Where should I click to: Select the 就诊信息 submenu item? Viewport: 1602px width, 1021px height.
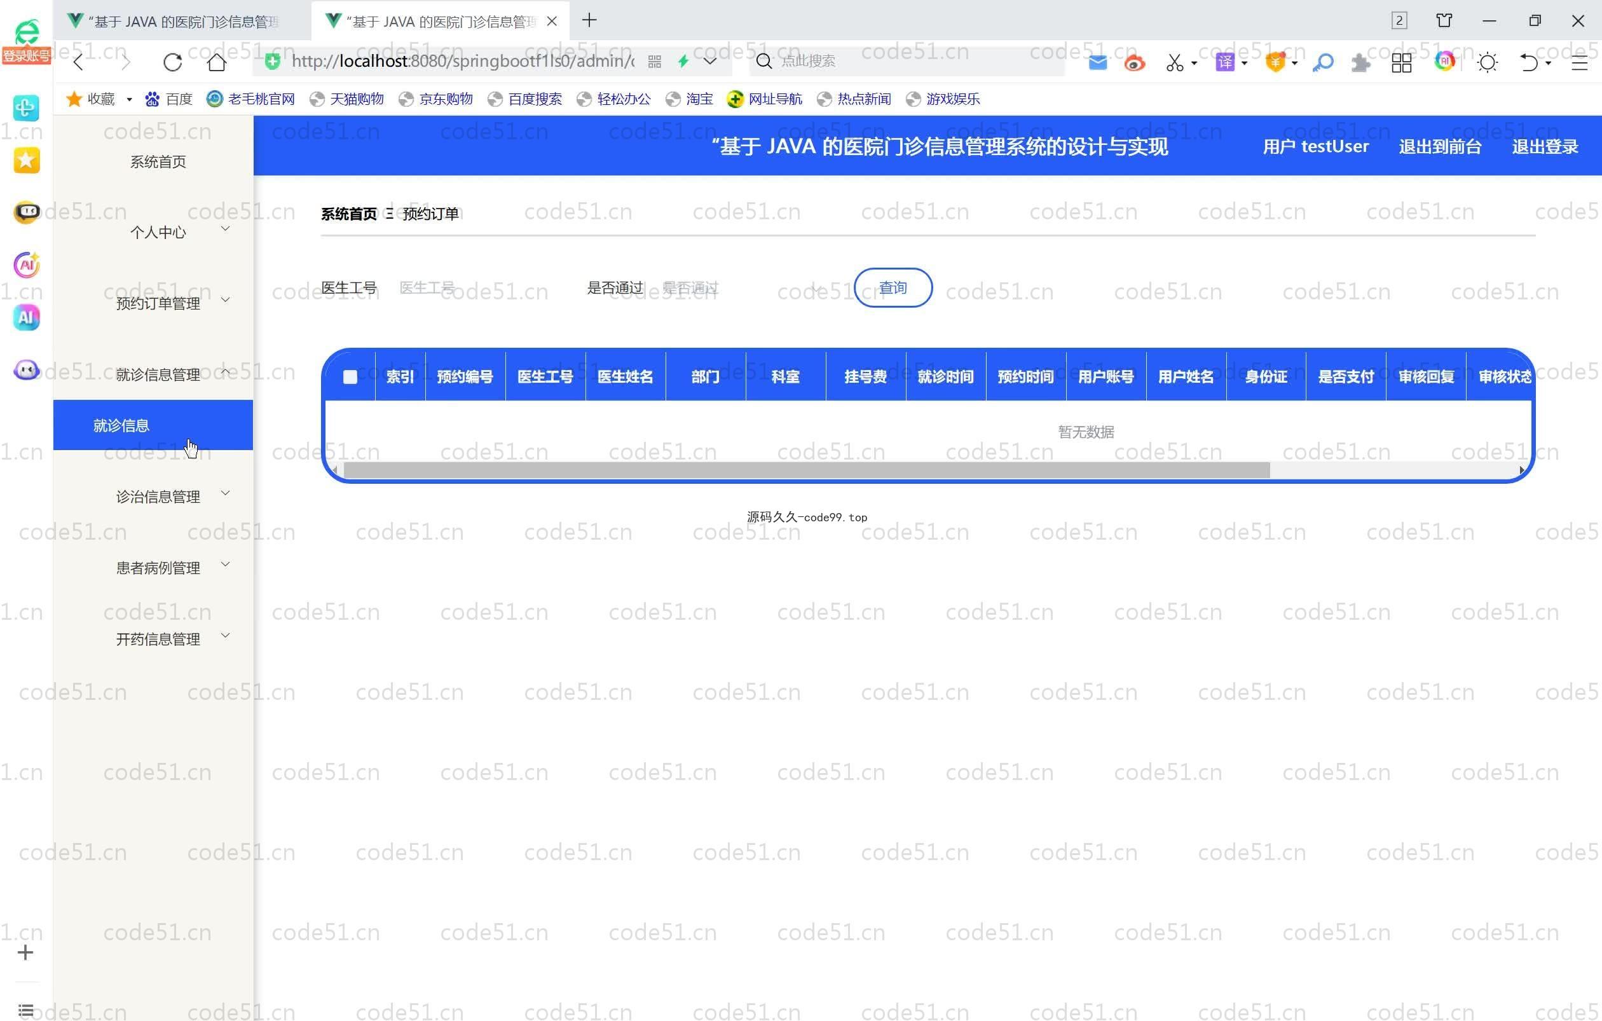coord(153,425)
